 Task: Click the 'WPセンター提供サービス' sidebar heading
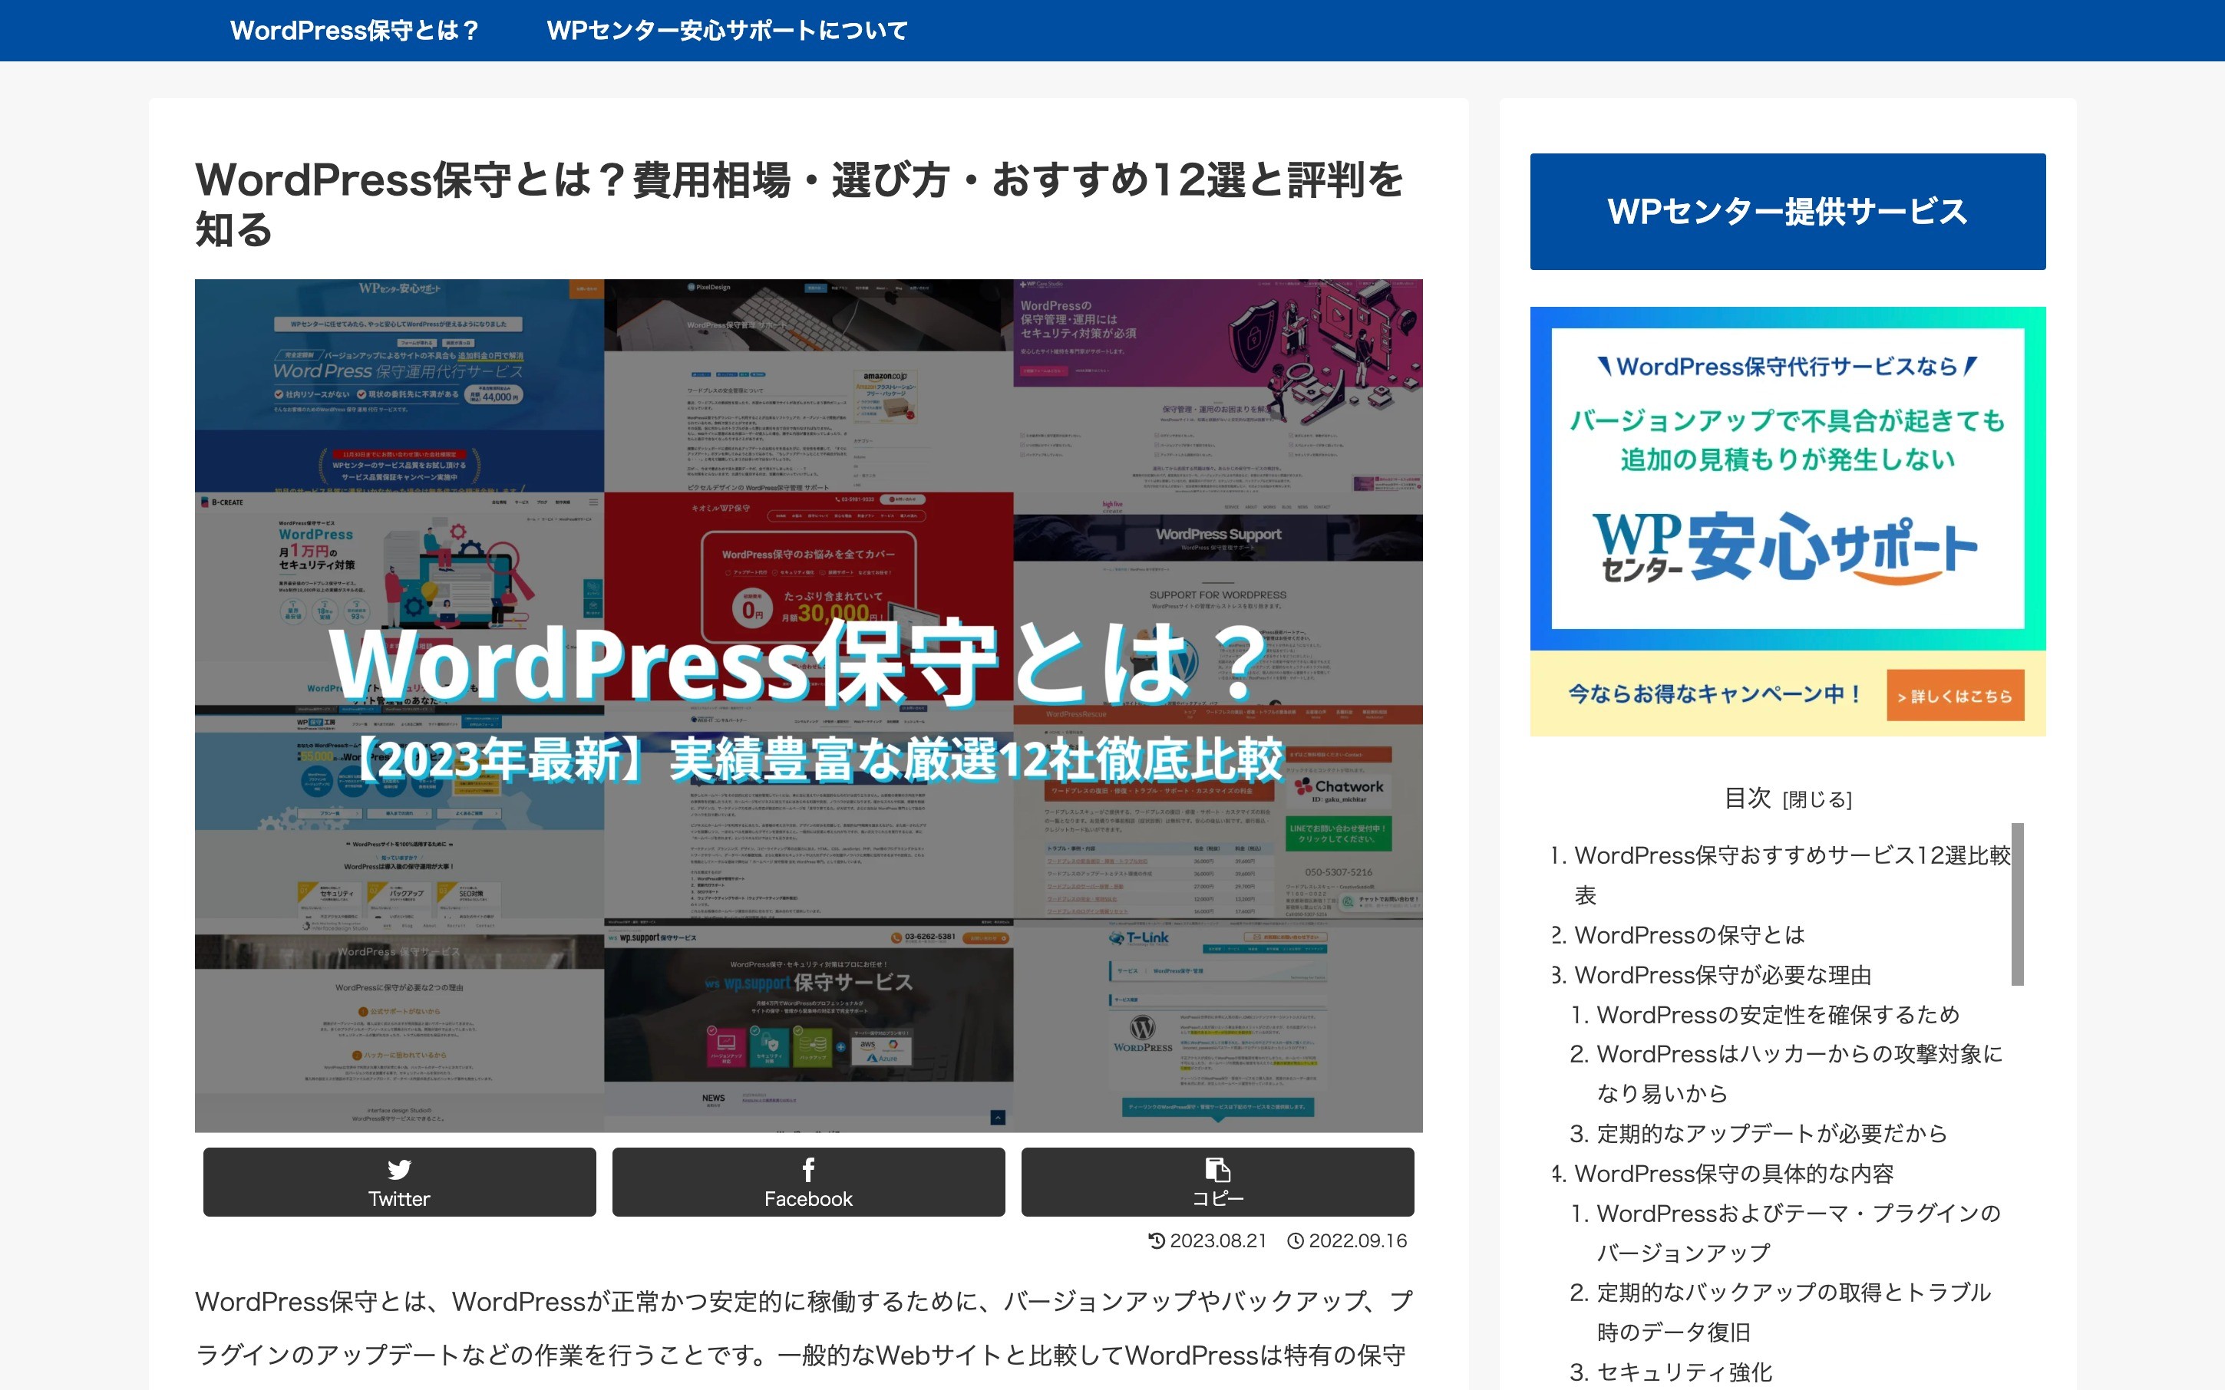1788,212
